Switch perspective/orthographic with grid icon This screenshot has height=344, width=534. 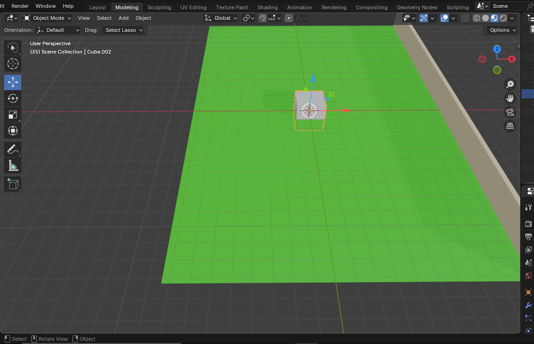point(510,126)
